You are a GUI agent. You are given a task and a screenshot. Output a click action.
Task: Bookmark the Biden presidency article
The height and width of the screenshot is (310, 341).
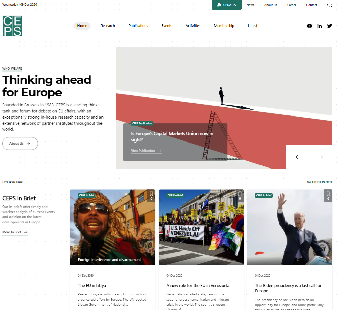click(328, 196)
